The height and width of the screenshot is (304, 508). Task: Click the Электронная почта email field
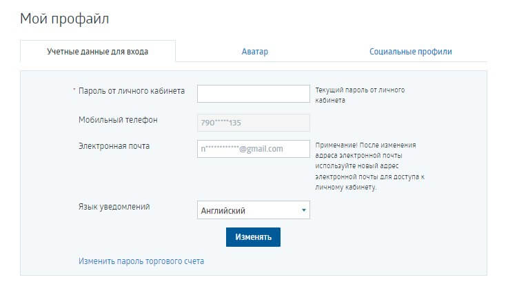click(x=253, y=149)
